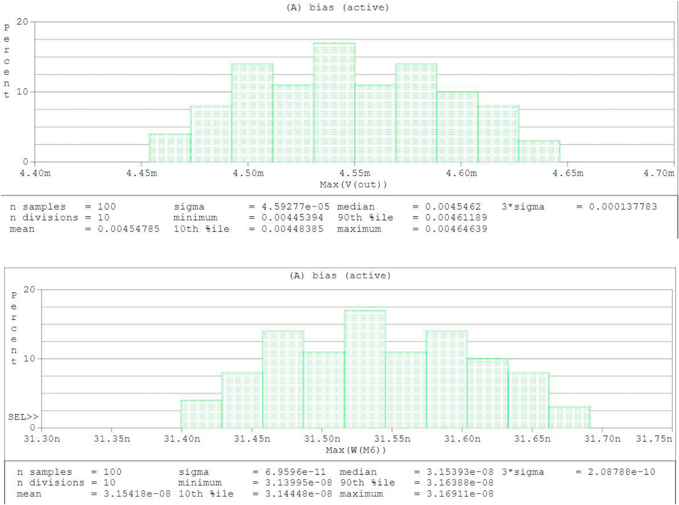Click the 31.30n tick label on the x-axis
Image resolution: width=679 pixels, height=505 pixels.
(x=42, y=439)
